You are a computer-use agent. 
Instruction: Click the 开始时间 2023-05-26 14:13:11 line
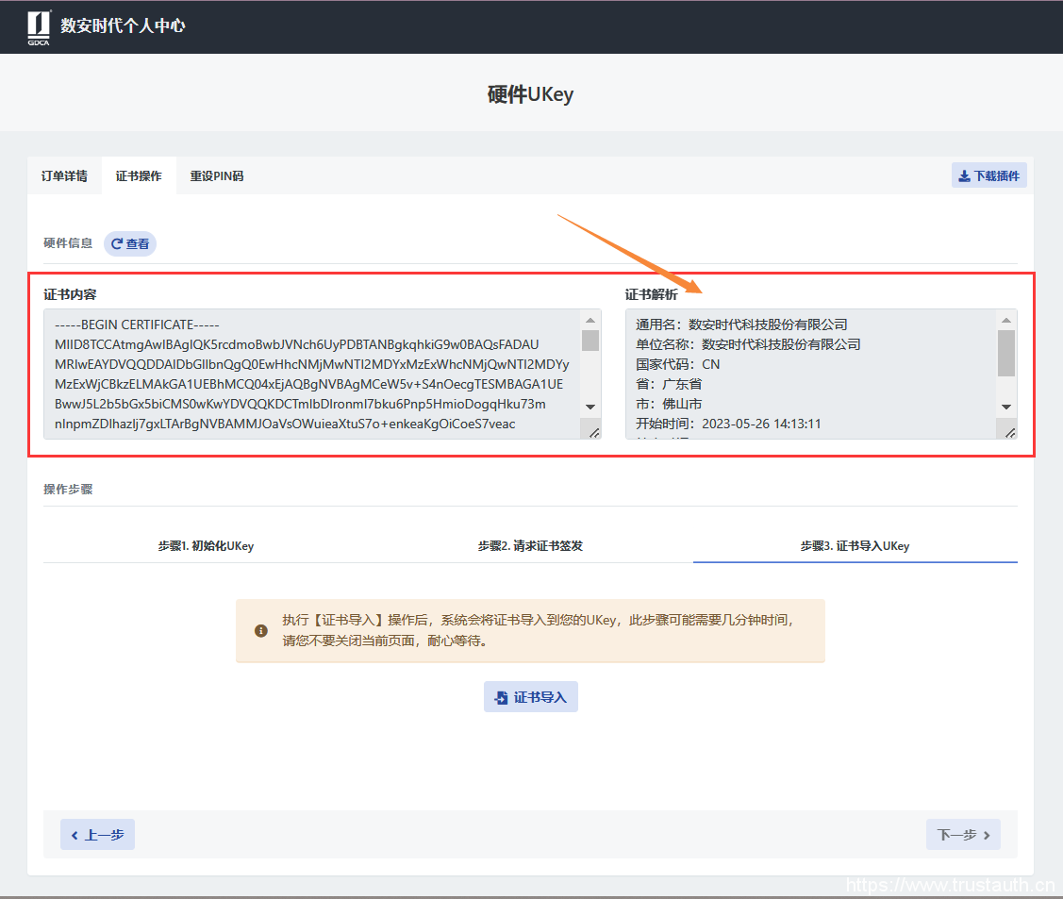[x=728, y=424]
